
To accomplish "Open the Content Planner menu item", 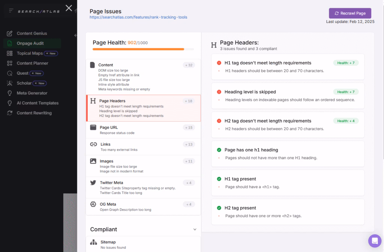I will [32, 63].
